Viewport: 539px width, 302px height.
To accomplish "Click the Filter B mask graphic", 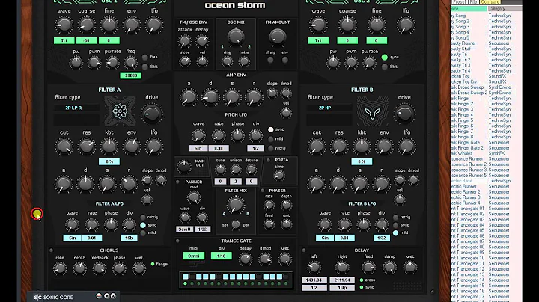I will [x=373, y=111].
